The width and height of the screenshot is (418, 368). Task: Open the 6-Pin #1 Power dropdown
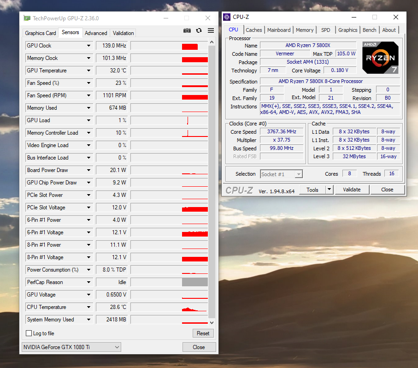tap(88, 220)
